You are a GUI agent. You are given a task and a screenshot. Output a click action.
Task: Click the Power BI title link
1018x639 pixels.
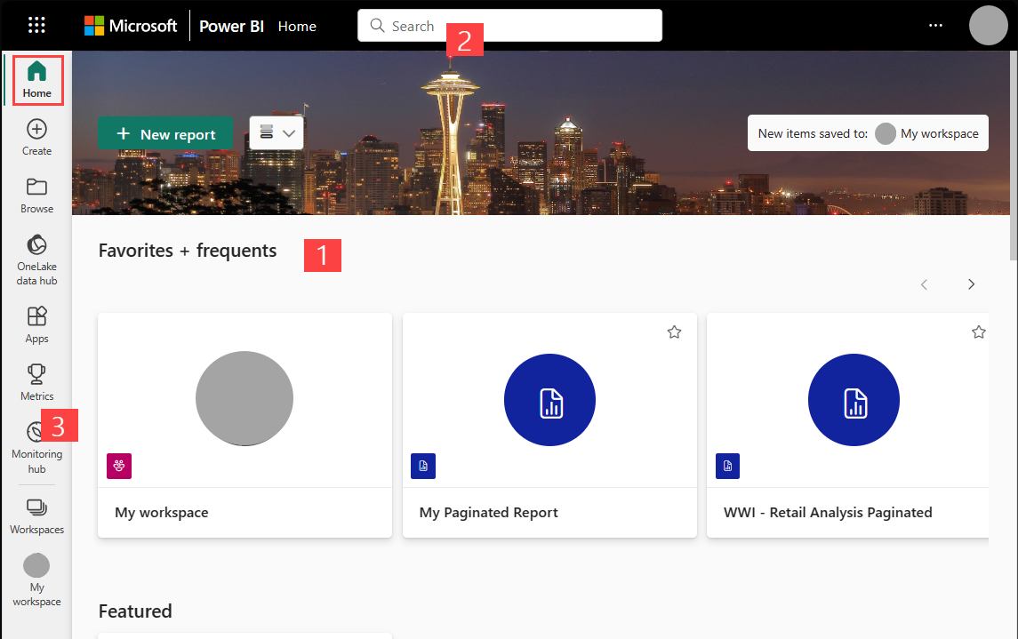pos(231,26)
